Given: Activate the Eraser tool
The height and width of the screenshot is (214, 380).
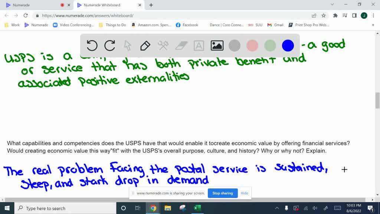Looking at the screenshot, I should click(x=181, y=45).
